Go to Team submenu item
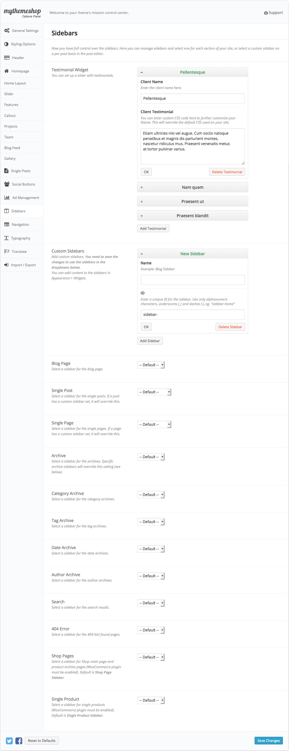 (22, 137)
